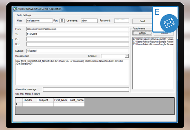Click the empty Last_Name cell in grid

tap(77, 104)
